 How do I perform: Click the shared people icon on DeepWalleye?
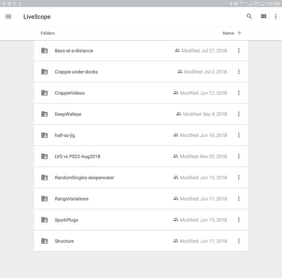coord(178,114)
